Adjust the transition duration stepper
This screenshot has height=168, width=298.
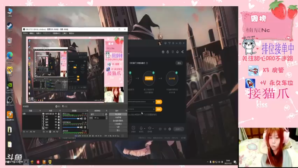pyautogui.click(x=106, y=118)
